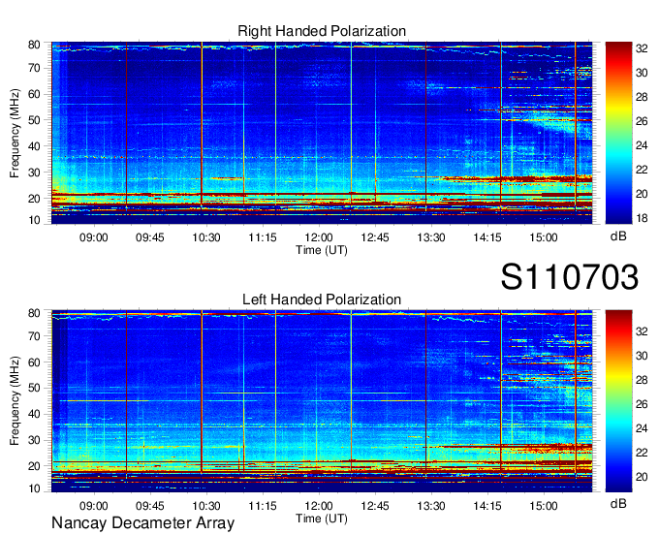
Task: Click 10:30 time tick under Right Handed plot
Action: [x=206, y=237]
